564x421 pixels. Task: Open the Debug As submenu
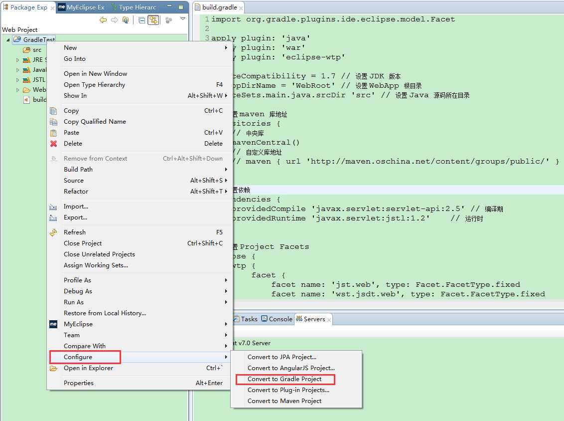140,291
